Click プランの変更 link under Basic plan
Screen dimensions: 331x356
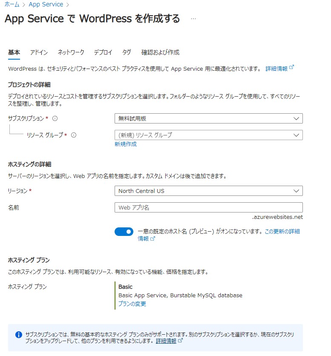132,304
